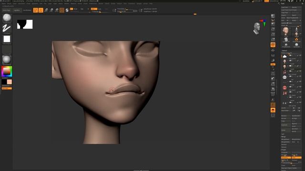Toggle the orange Persp perspective button
Viewport: 305px width, 171px height.
[273, 45]
